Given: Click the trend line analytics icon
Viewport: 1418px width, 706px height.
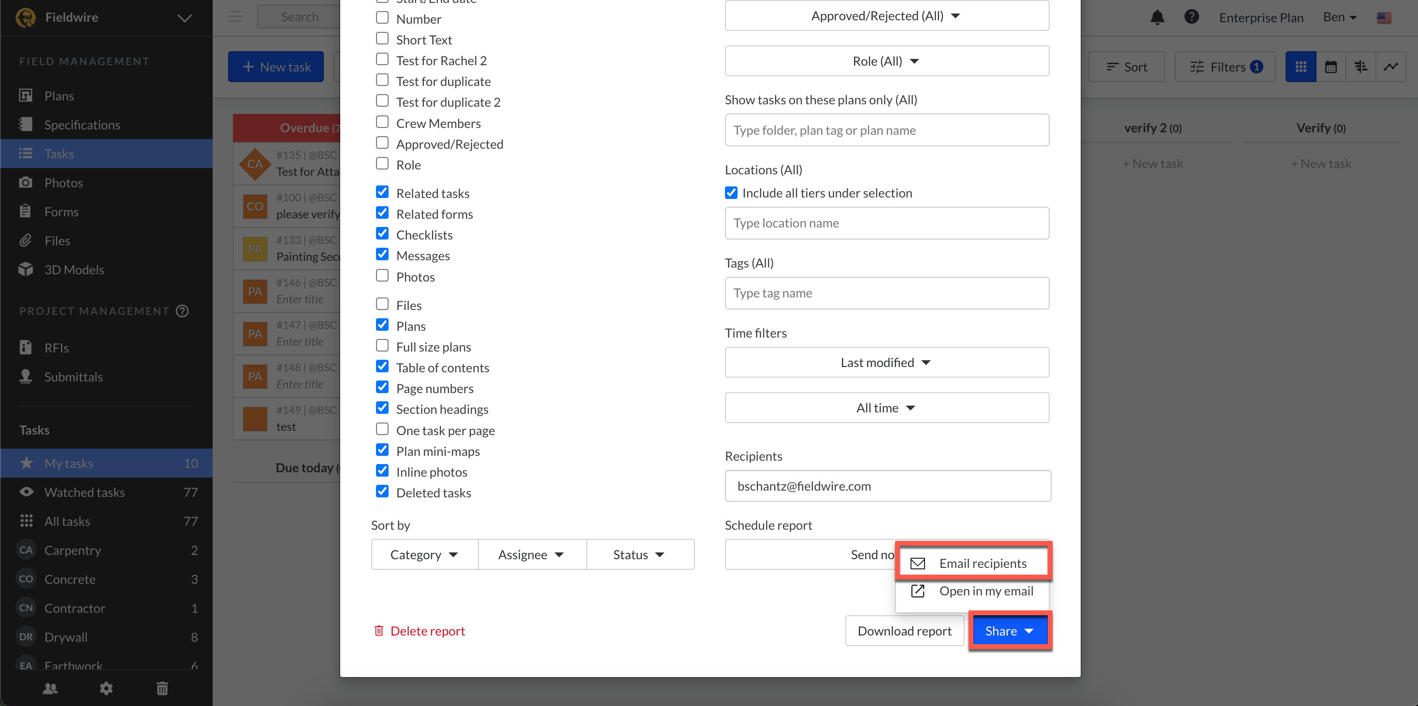Looking at the screenshot, I should pos(1391,67).
